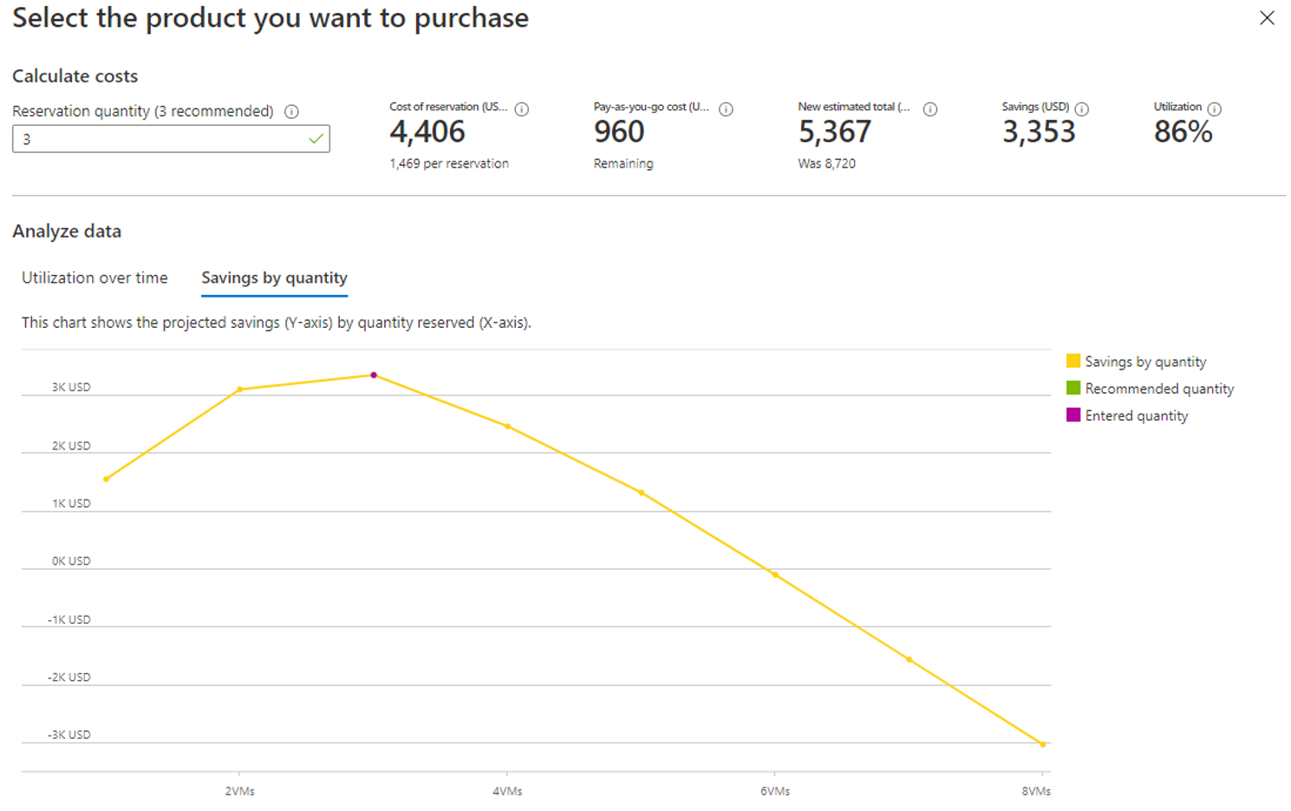Select the Savings by quantity tab
Viewport: 1291px width, 811px height.
[274, 278]
